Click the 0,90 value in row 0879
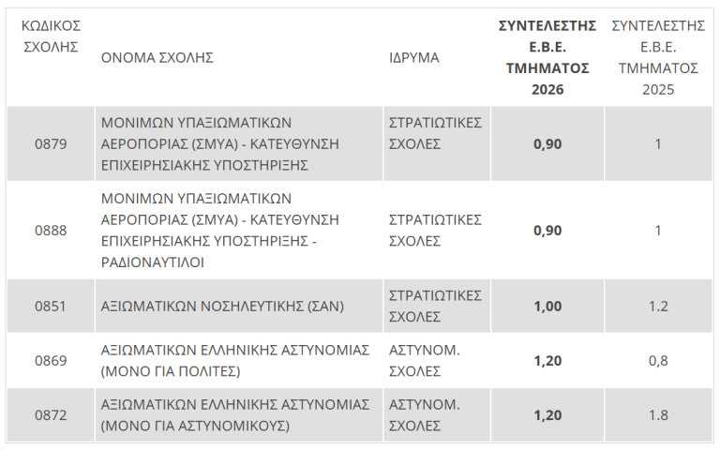 [x=547, y=143]
